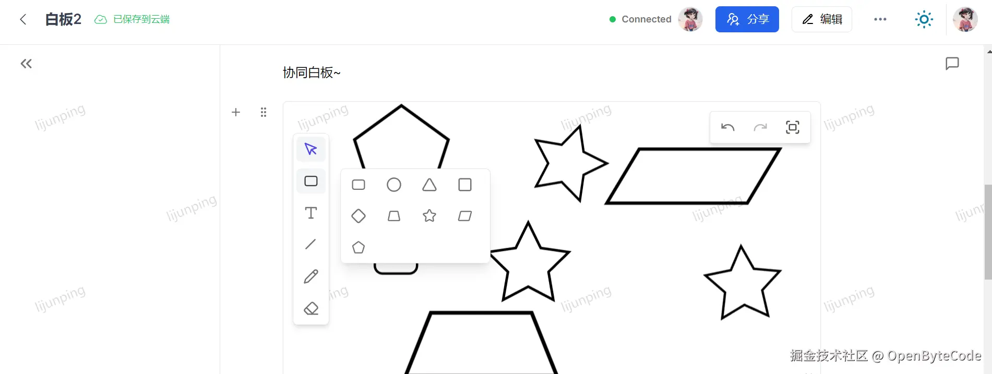Click the blue 分享 share button
Viewport: 992px width, 374px height.
coord(747,19)
